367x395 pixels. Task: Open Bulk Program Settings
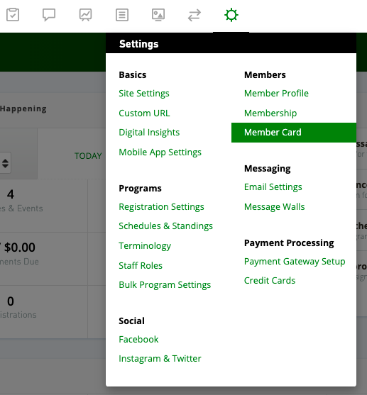pos(165,285)
